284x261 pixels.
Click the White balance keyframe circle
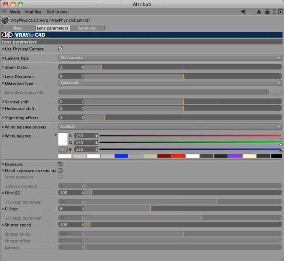click(3, 136)
